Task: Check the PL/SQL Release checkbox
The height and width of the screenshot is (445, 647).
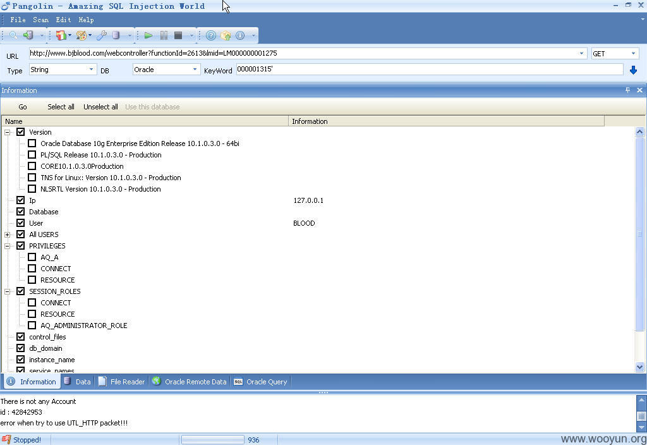Action: 32,155
